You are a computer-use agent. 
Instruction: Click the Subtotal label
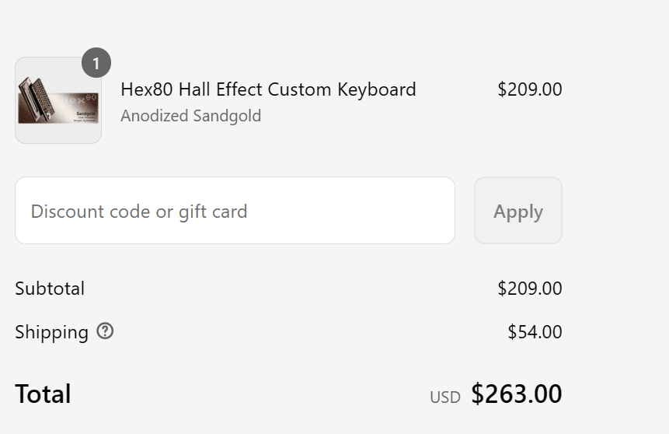pyautogui.click(x=50, y=289)
